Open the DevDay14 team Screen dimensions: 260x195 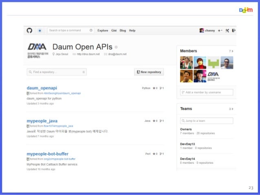point(187,159)
